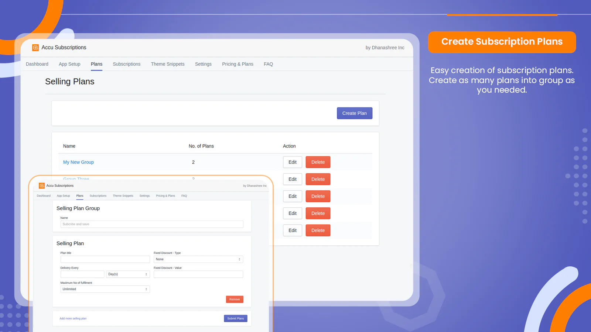The image size is (591, 332).
Task: Click the Remove button in Selling Plan
Action: tap(235, 300)
